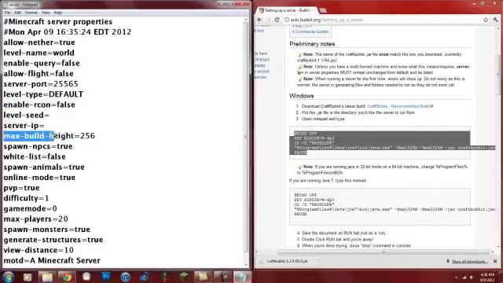Click the white round taskbar icon

pyautogui.click(x=86, y=277)
